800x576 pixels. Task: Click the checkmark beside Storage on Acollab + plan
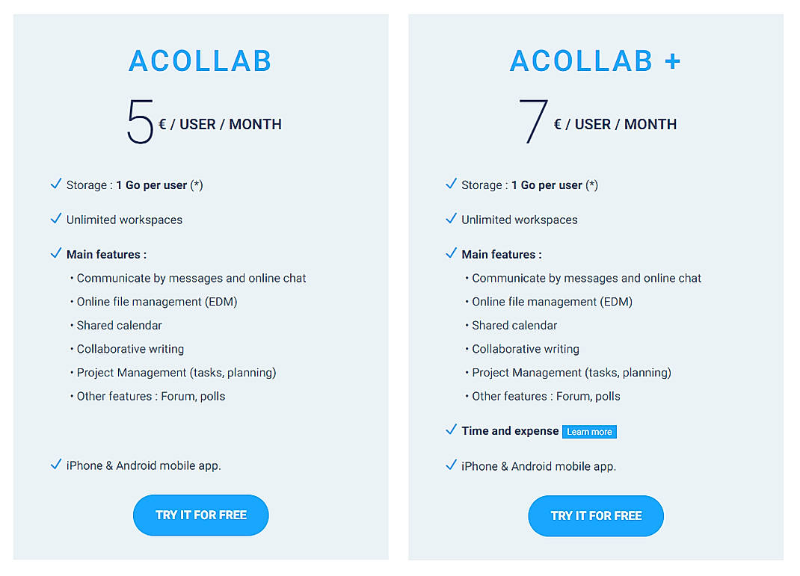click(451, 183)
